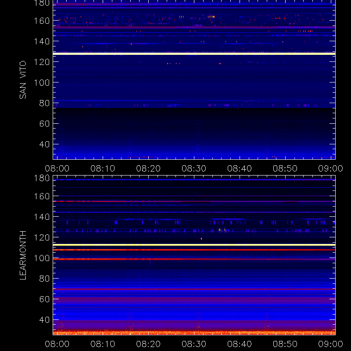Screen dimensions: 351x351
Task: Select the 60 tick label on San Vito plot
Action: (x=44, y=124)
